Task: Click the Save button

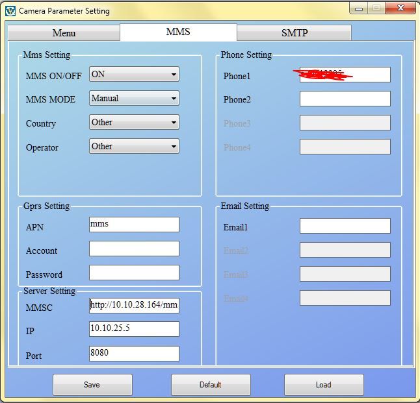Action: (x=92, y=385)
